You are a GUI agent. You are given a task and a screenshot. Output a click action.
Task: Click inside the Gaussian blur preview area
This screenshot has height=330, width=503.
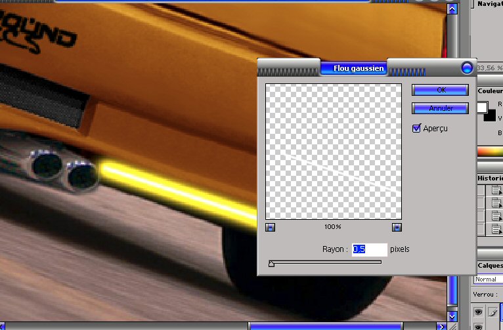click(333, 151)
